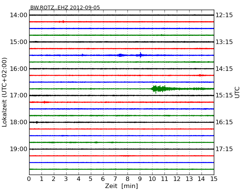Click x-axis tick label 11
Viewport: 243px width, 194px height.
click(x=164, y=179)
